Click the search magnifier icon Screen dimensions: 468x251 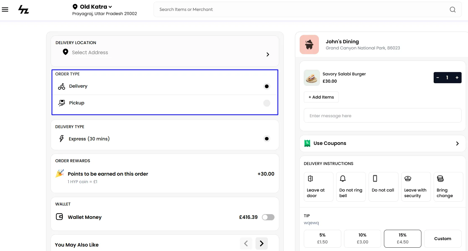pos(453,9)
